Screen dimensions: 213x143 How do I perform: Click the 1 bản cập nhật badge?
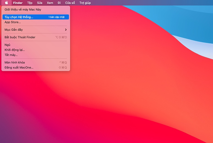coord(56,17)
